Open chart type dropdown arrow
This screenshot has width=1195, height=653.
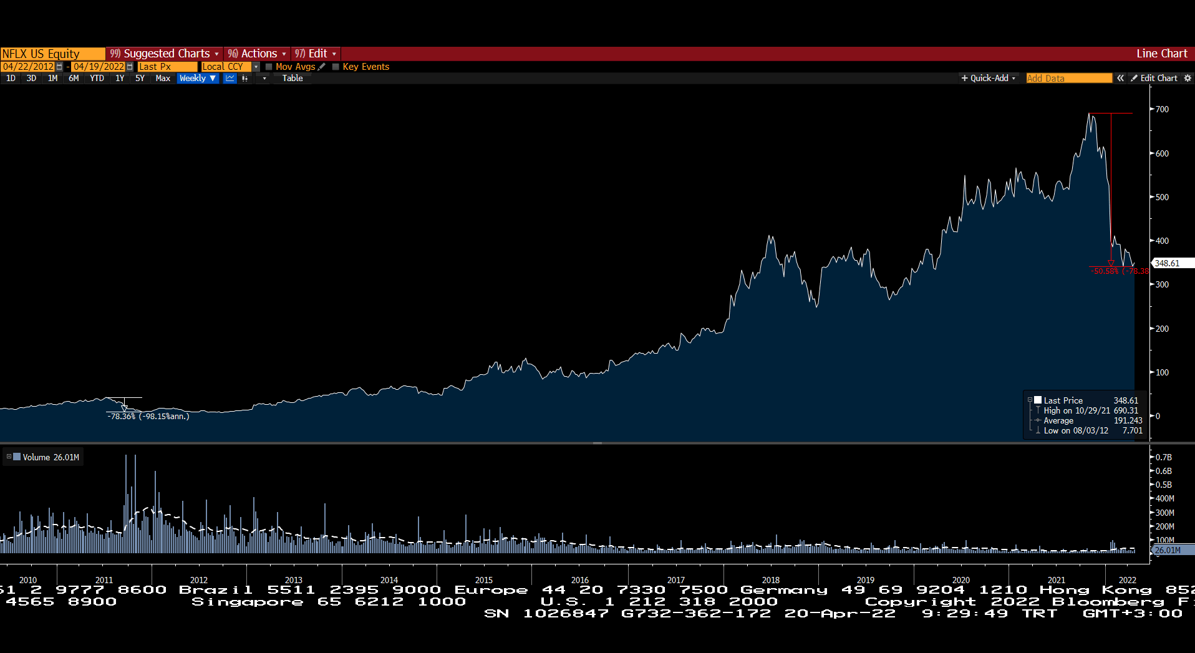coord(264,78)
